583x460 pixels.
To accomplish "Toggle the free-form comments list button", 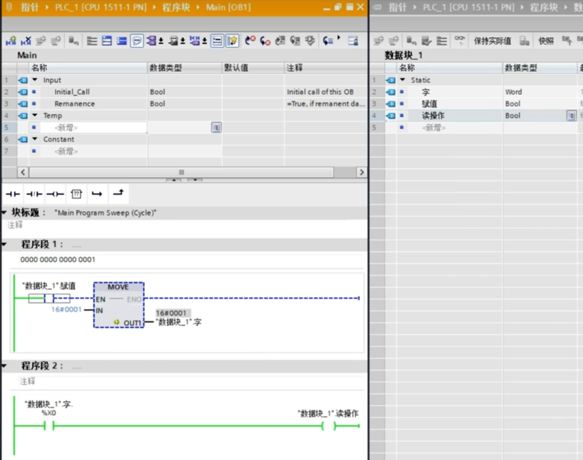I will pos(217,41).
